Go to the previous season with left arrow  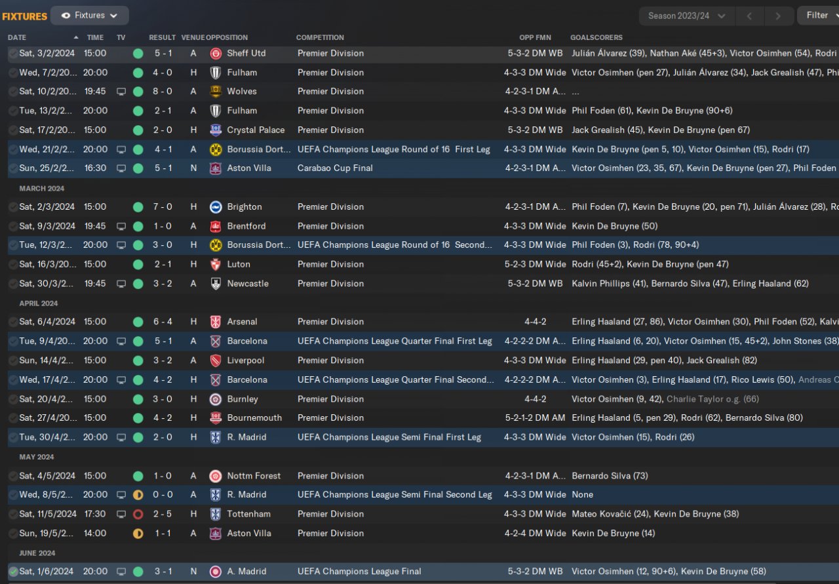(x=750, y=16)
